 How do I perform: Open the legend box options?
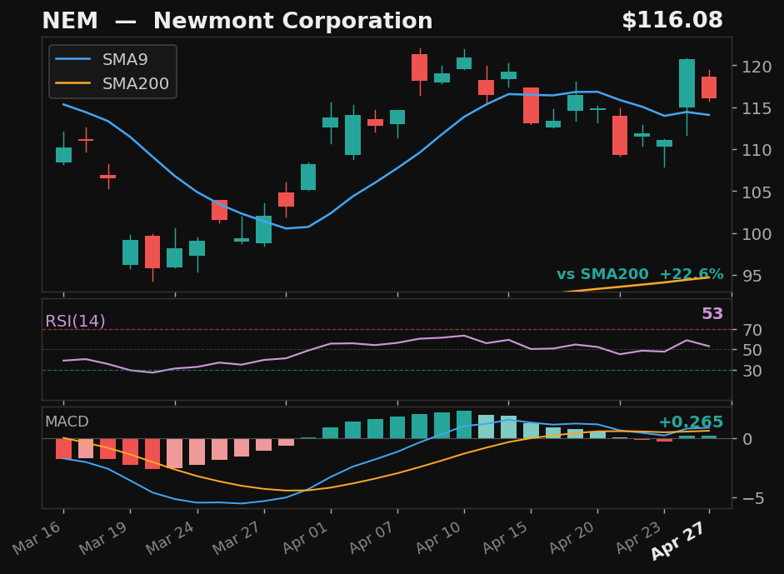(112, 72)
